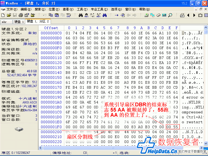This screenshot has height=156, width=208.
Task: Open the 搜索(S) menu
Action: (40, 9)
